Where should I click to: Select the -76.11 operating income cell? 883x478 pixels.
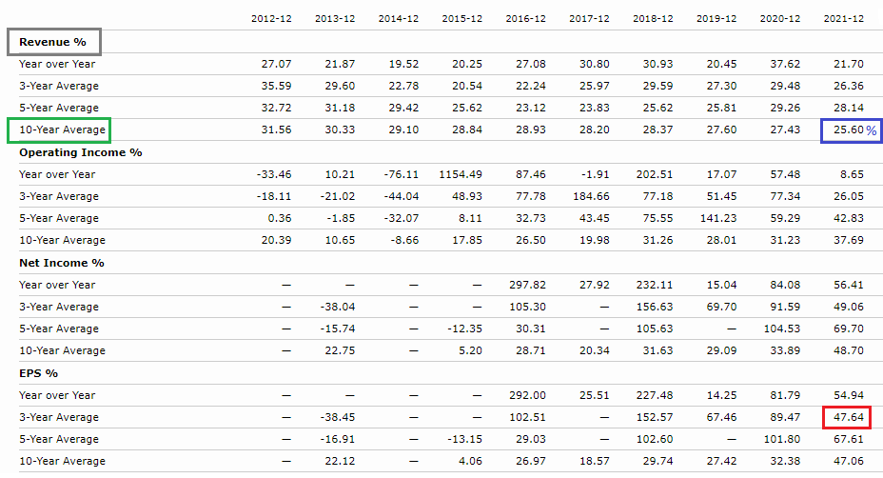[401, 174]
